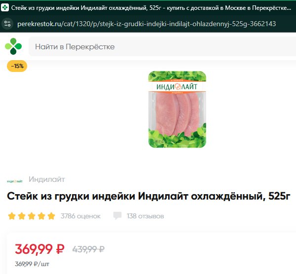Click the first rating star
Screen dimensions: 296x274
tap(12, 216)
